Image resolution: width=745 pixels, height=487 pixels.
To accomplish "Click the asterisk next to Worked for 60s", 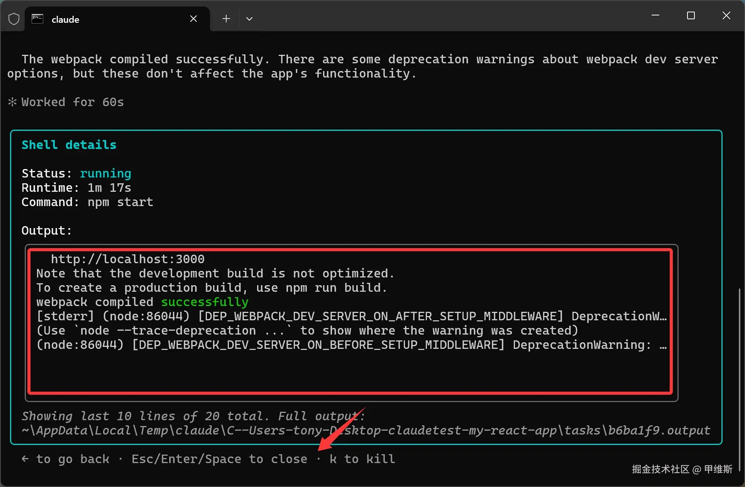I will point(12,102).
